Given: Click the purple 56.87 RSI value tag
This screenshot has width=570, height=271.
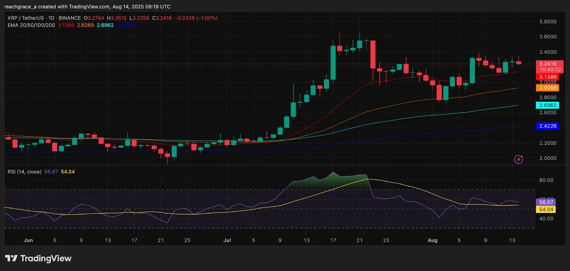Looking at the screenshot, I should pyautogui.click(x=546, y=202).
